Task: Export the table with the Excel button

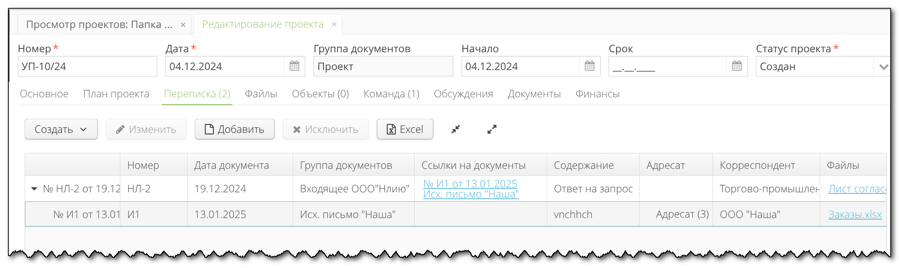Action: (x=405, y=129)
